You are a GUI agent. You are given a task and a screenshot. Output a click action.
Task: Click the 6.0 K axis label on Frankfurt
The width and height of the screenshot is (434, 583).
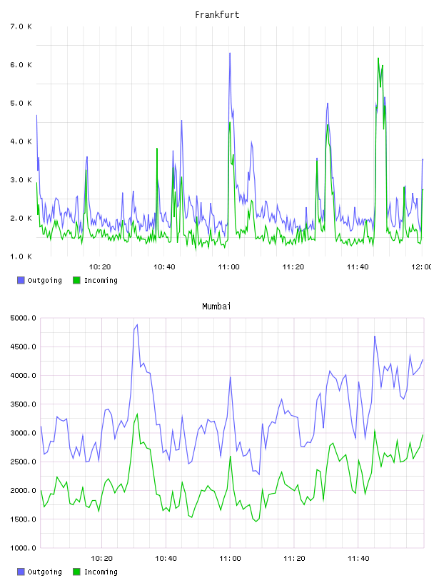click(x=21, y=65)
